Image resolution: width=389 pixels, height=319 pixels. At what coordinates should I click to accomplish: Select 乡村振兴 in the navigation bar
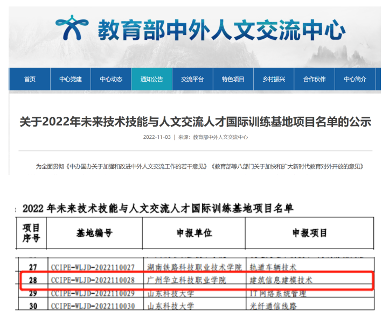274,79
